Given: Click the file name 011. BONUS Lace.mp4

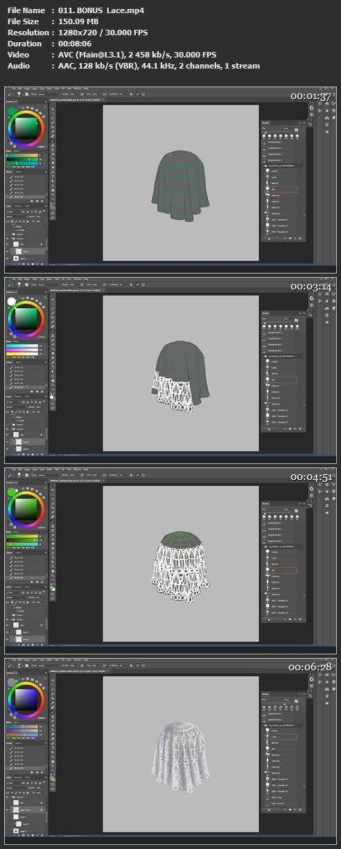Looking at the screenshot, I should pyautogui.click(x=103, y=10).
